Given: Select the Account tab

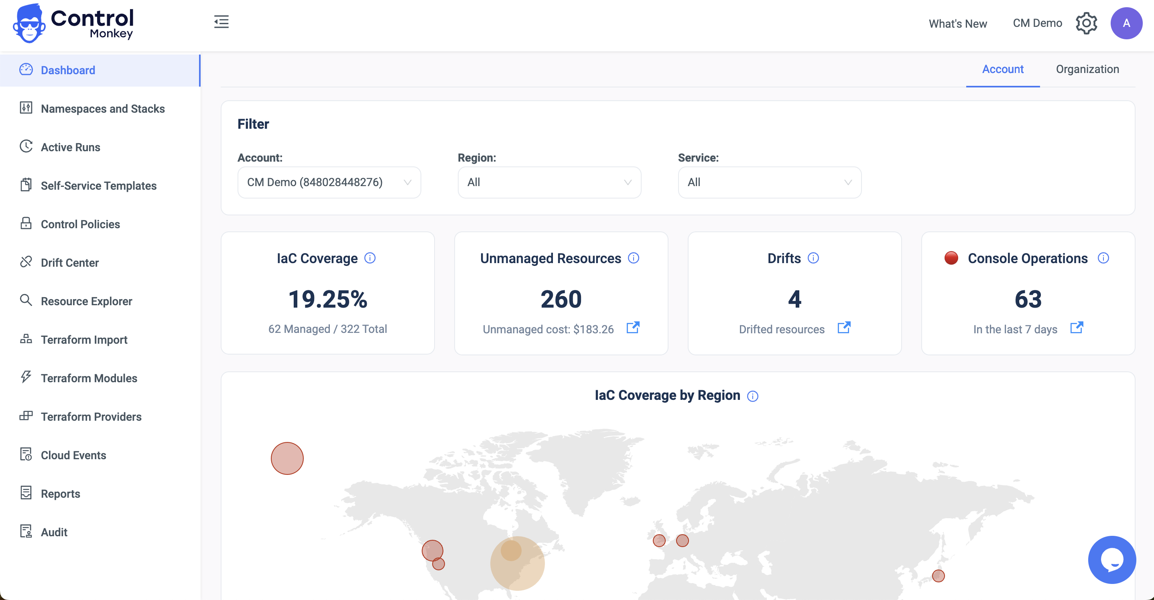Looking at the screenshot, I should coord(1003,69).
